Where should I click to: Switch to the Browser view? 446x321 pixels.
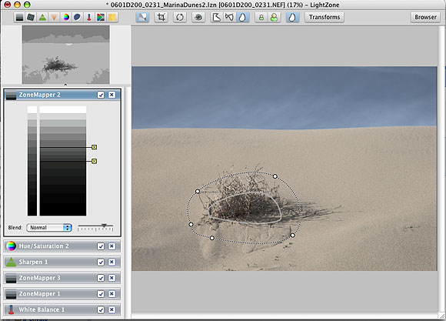tap(425, 17)
